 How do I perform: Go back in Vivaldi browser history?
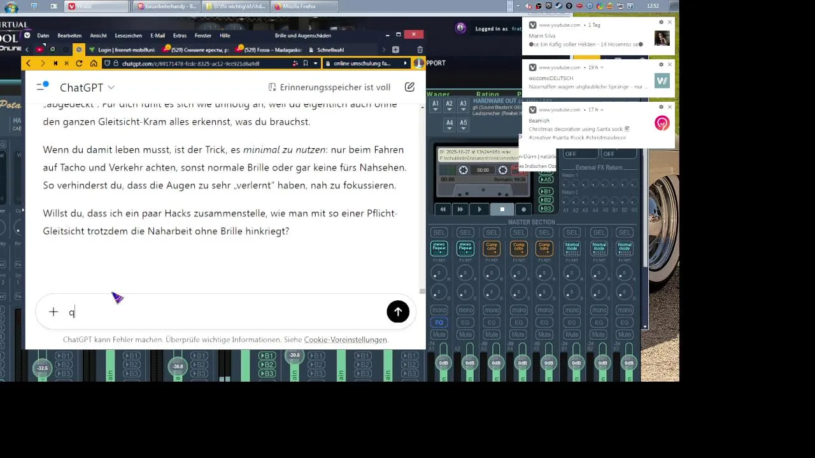[x=28, y=64]
